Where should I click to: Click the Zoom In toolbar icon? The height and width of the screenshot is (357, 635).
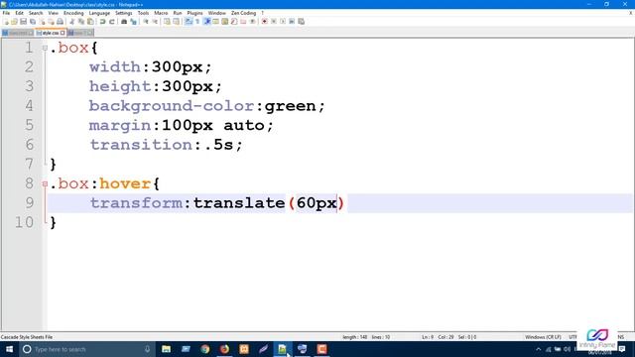(x=146, y=22)
